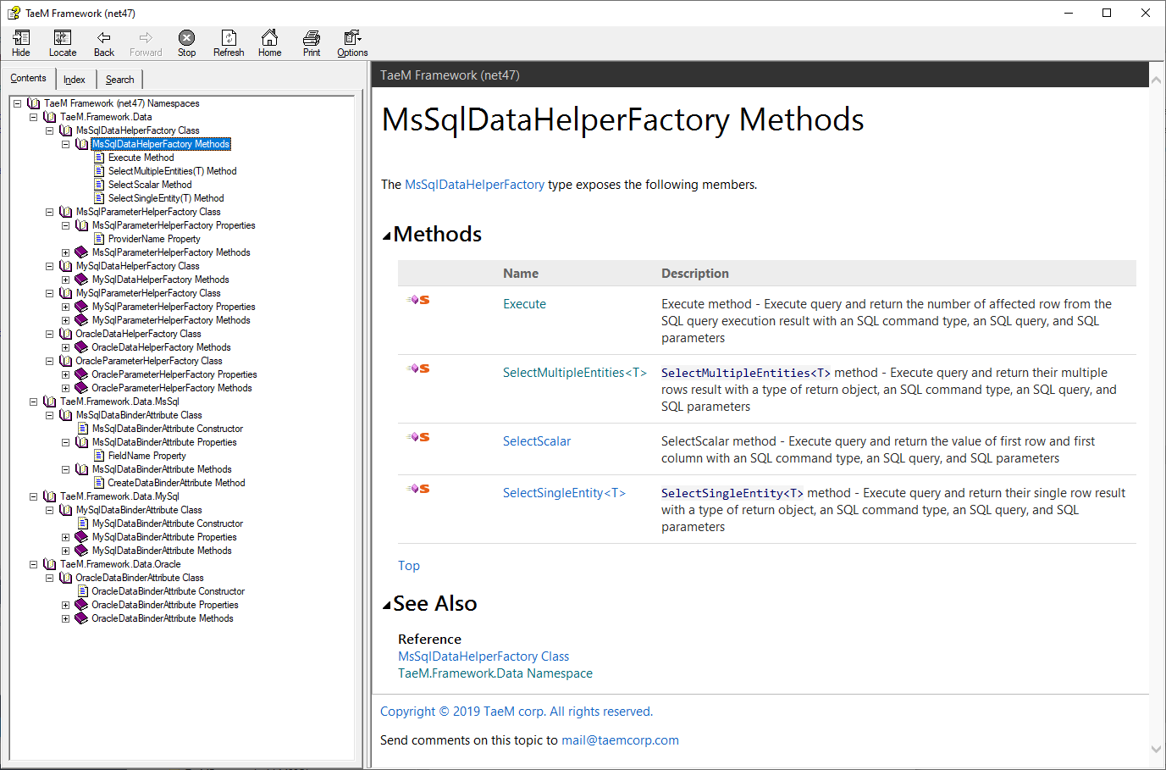The height and width of the screenshot is (770, 1166).
Task: Collapse the See Also section triangle
Action: pyautogui.click(x=387, y=605)
